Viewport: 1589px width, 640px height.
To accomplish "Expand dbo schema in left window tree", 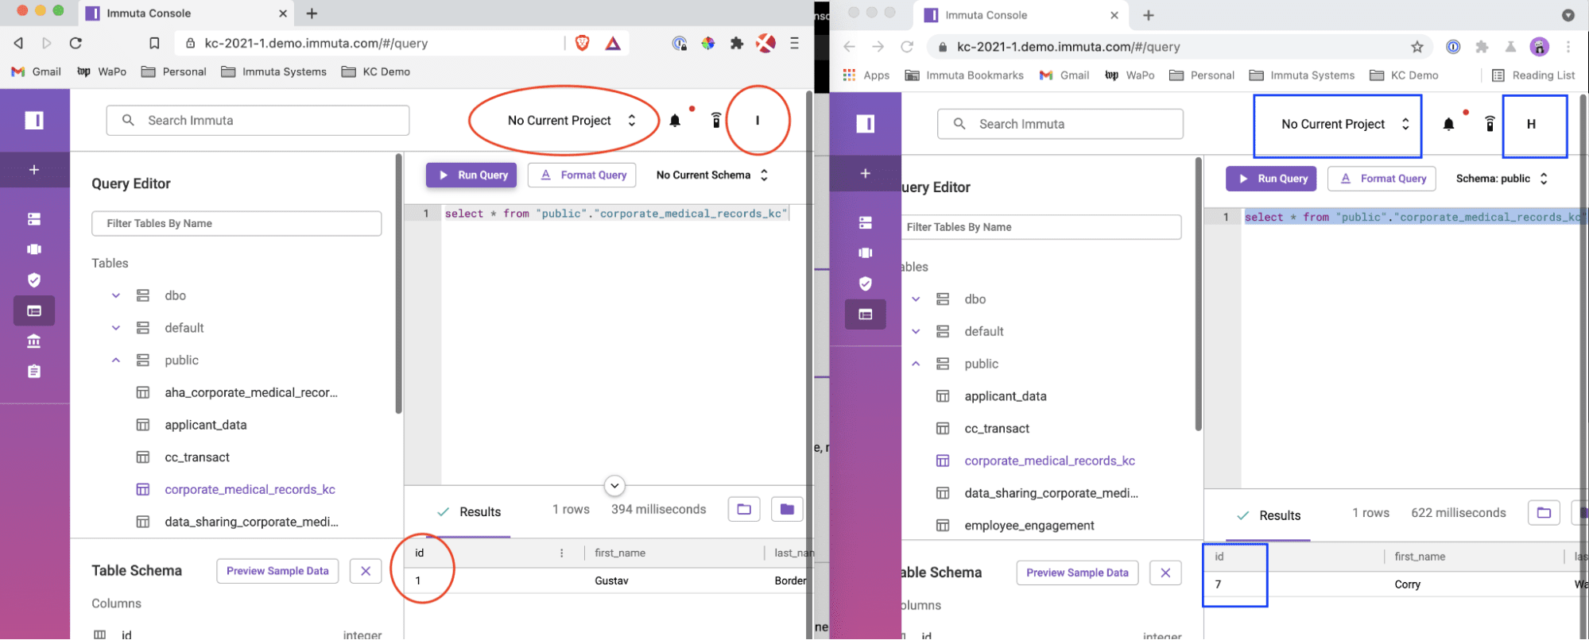I will [116, 295].
